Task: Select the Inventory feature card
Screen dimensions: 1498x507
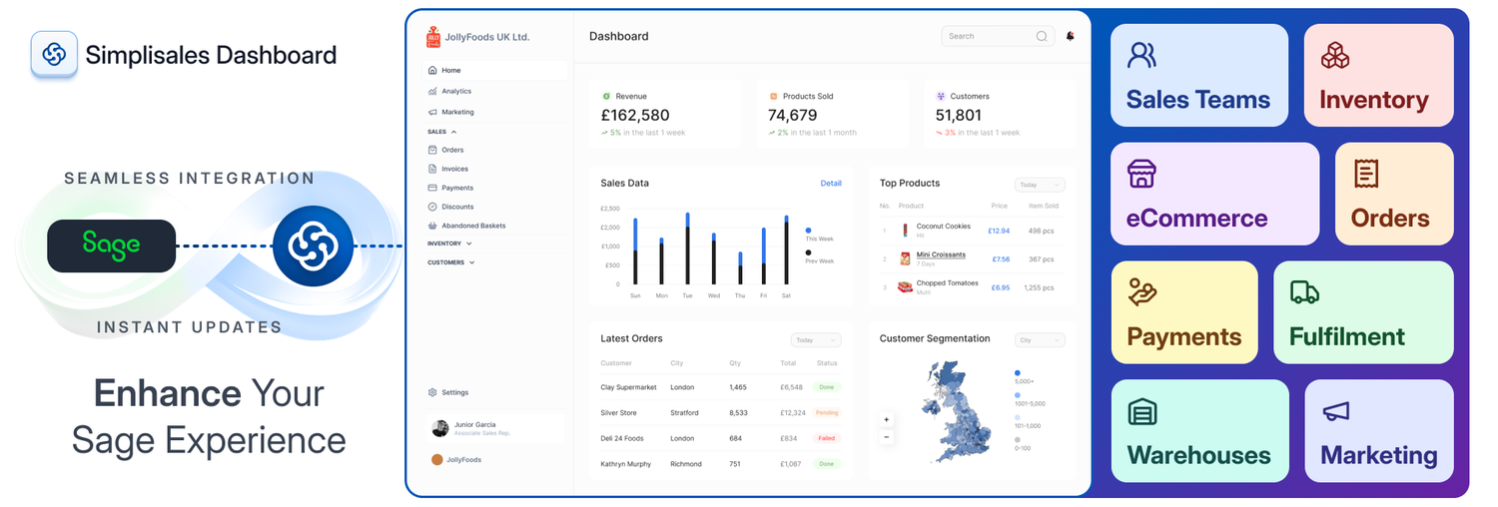Action: coord(1378,76)
